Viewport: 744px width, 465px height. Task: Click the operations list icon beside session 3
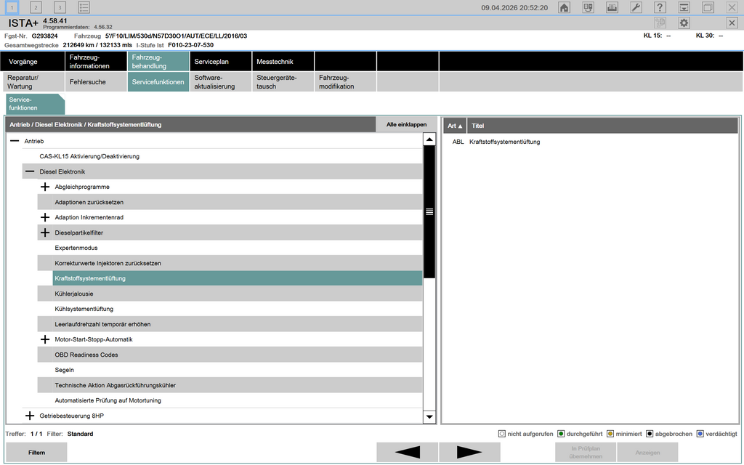coord(84,7)
